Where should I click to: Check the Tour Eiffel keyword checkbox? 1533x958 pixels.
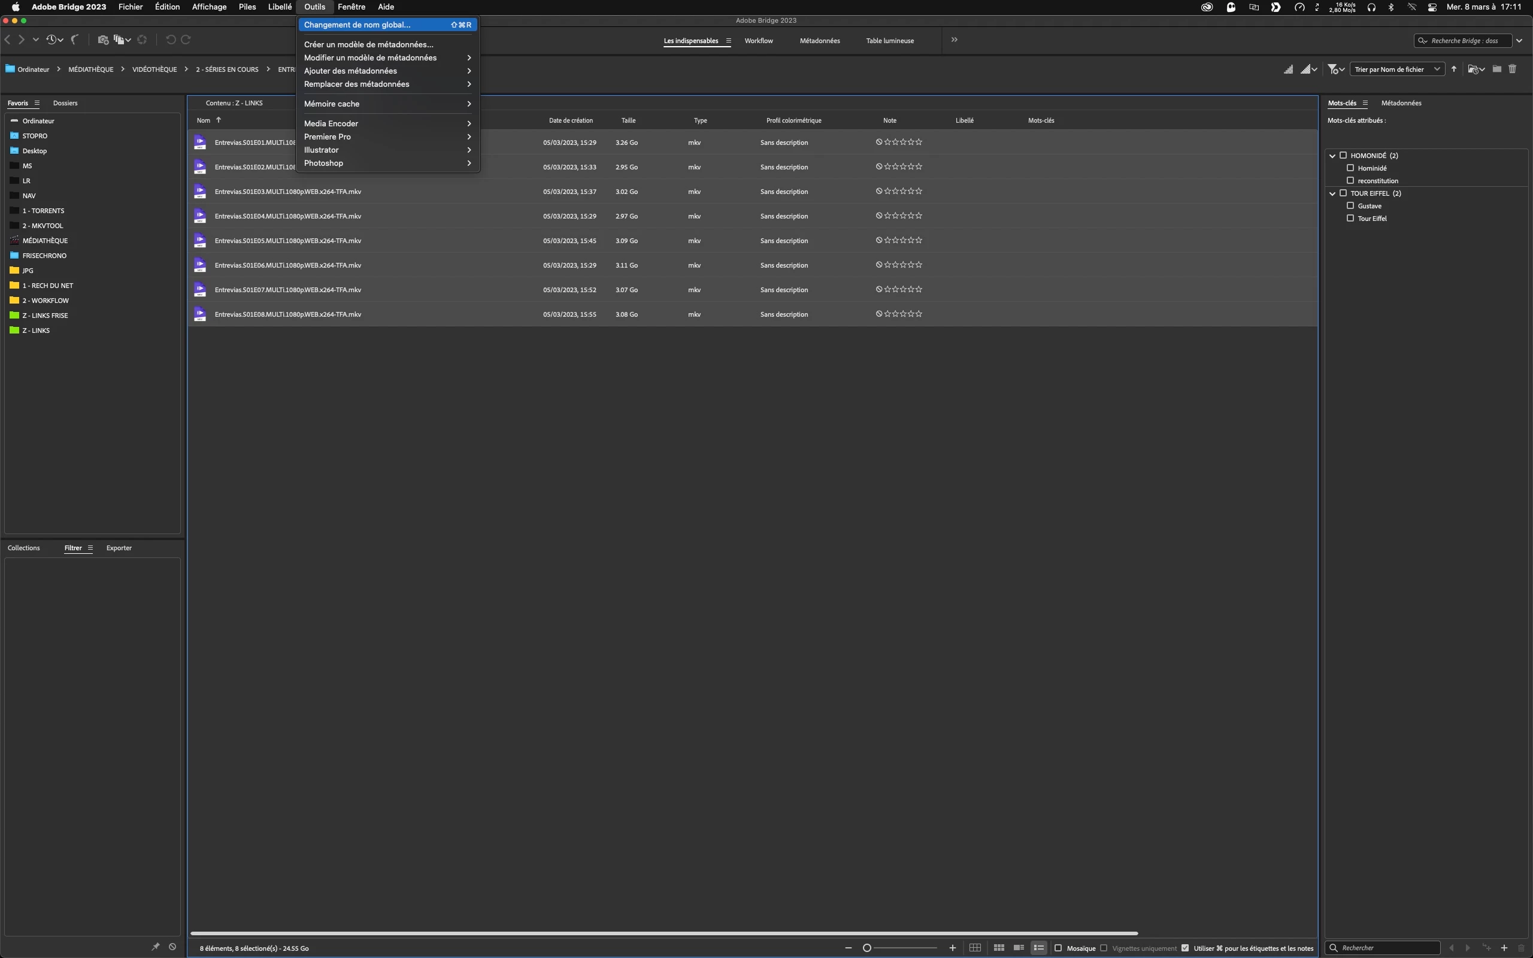[x=1350, y=218]
